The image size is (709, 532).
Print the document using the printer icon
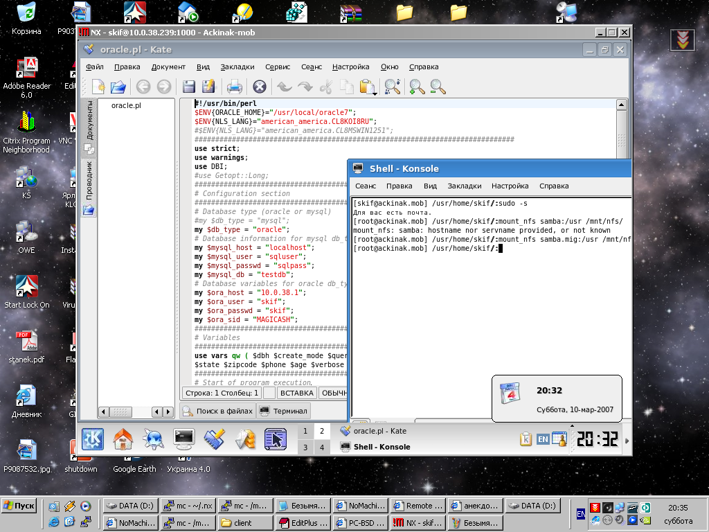234,87
